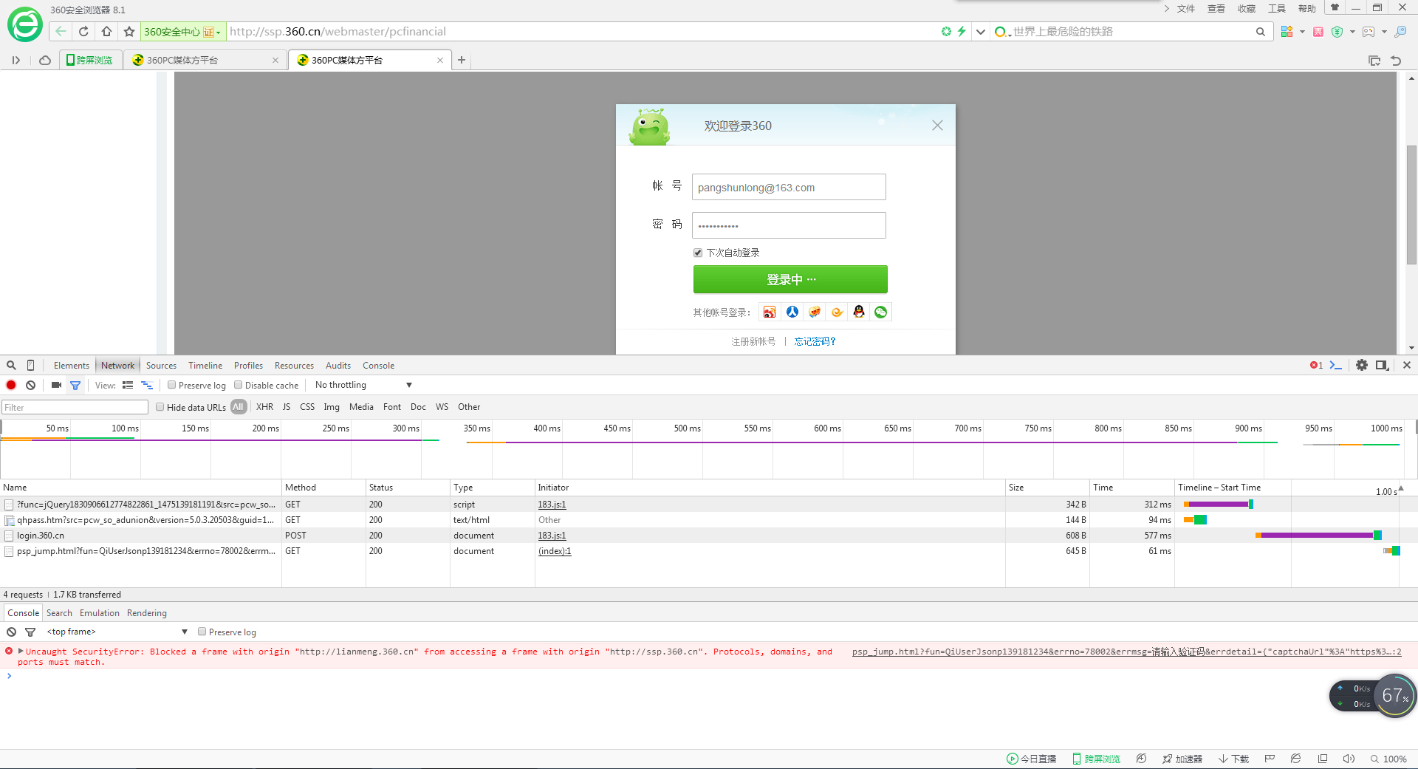The width and height of the screenshot is (1418, 769).
Task: Enable console Preserve log checkbox
Action: 202,632
